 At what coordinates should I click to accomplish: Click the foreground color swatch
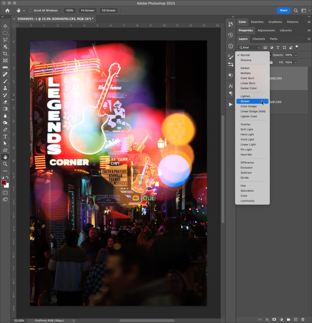3,183
